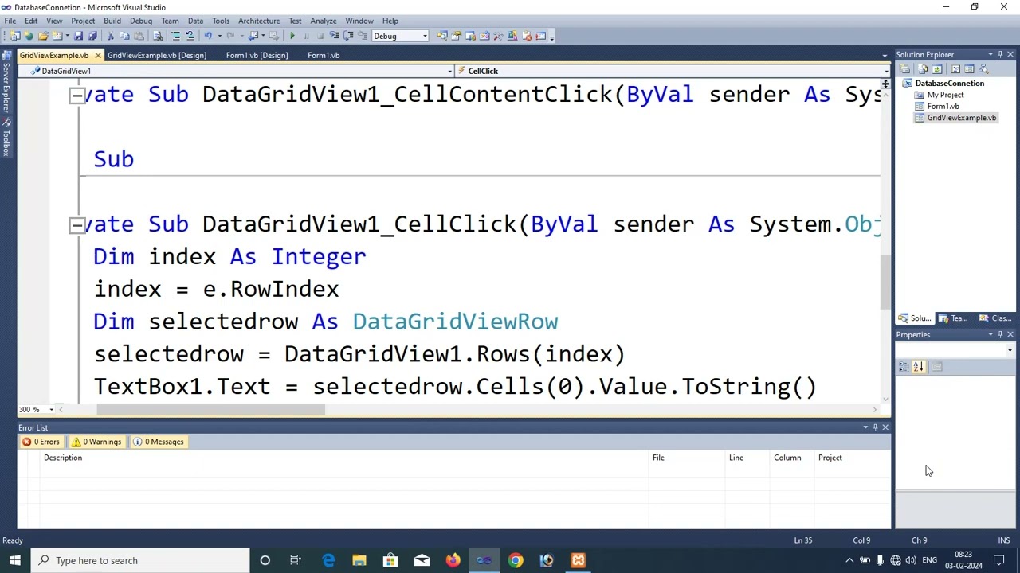Click the clock showing 08:23 in taskbar
The image size is (1020, 573).
tap(963, 560)
